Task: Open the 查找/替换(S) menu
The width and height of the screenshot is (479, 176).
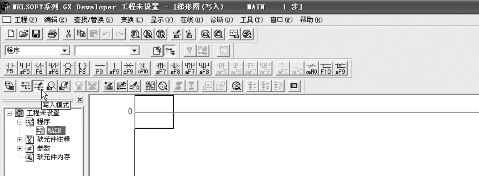Action: click(94, 20)
